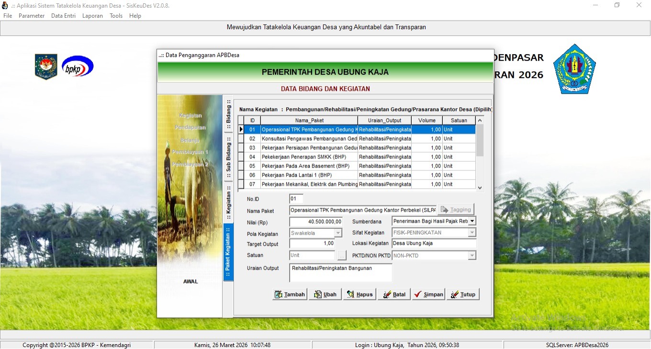Click the Nama Paket input field
Image resolution: width=651 pixels, height=349 pixels.
(x=363, y=210)
